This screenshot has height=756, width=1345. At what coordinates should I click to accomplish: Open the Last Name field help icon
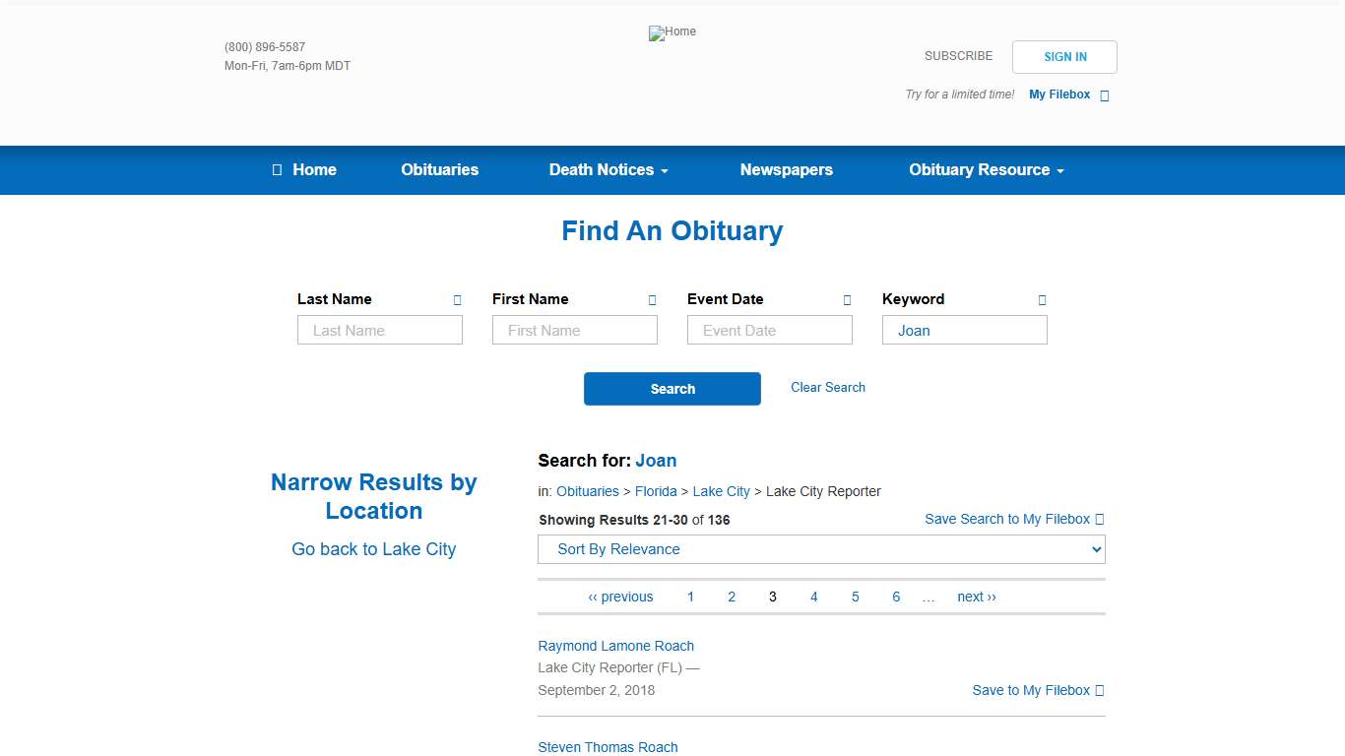point(456,299)
